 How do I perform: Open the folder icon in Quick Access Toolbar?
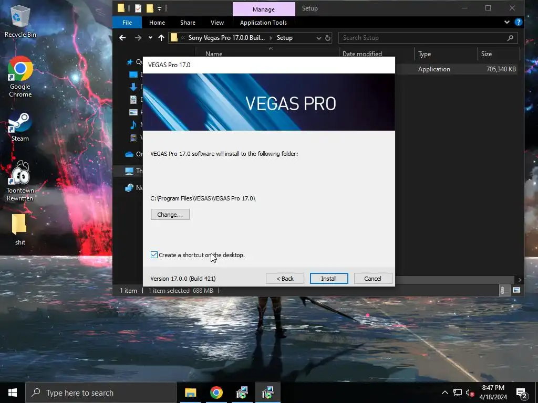pyautogui.click(x=150, y=8)
